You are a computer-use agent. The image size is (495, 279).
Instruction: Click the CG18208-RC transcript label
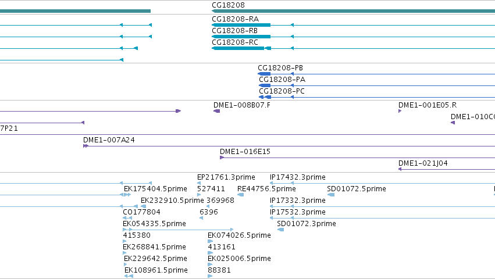pos(235,42)
